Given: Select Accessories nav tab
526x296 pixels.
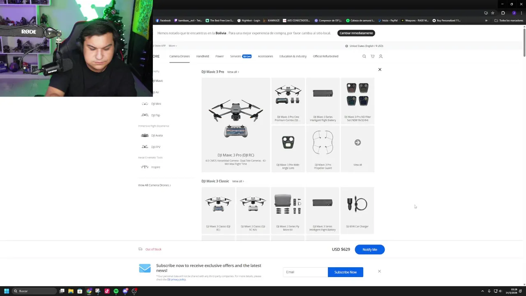Looking at the screenshot, I should pyautogui.click(x=265, y=56).
